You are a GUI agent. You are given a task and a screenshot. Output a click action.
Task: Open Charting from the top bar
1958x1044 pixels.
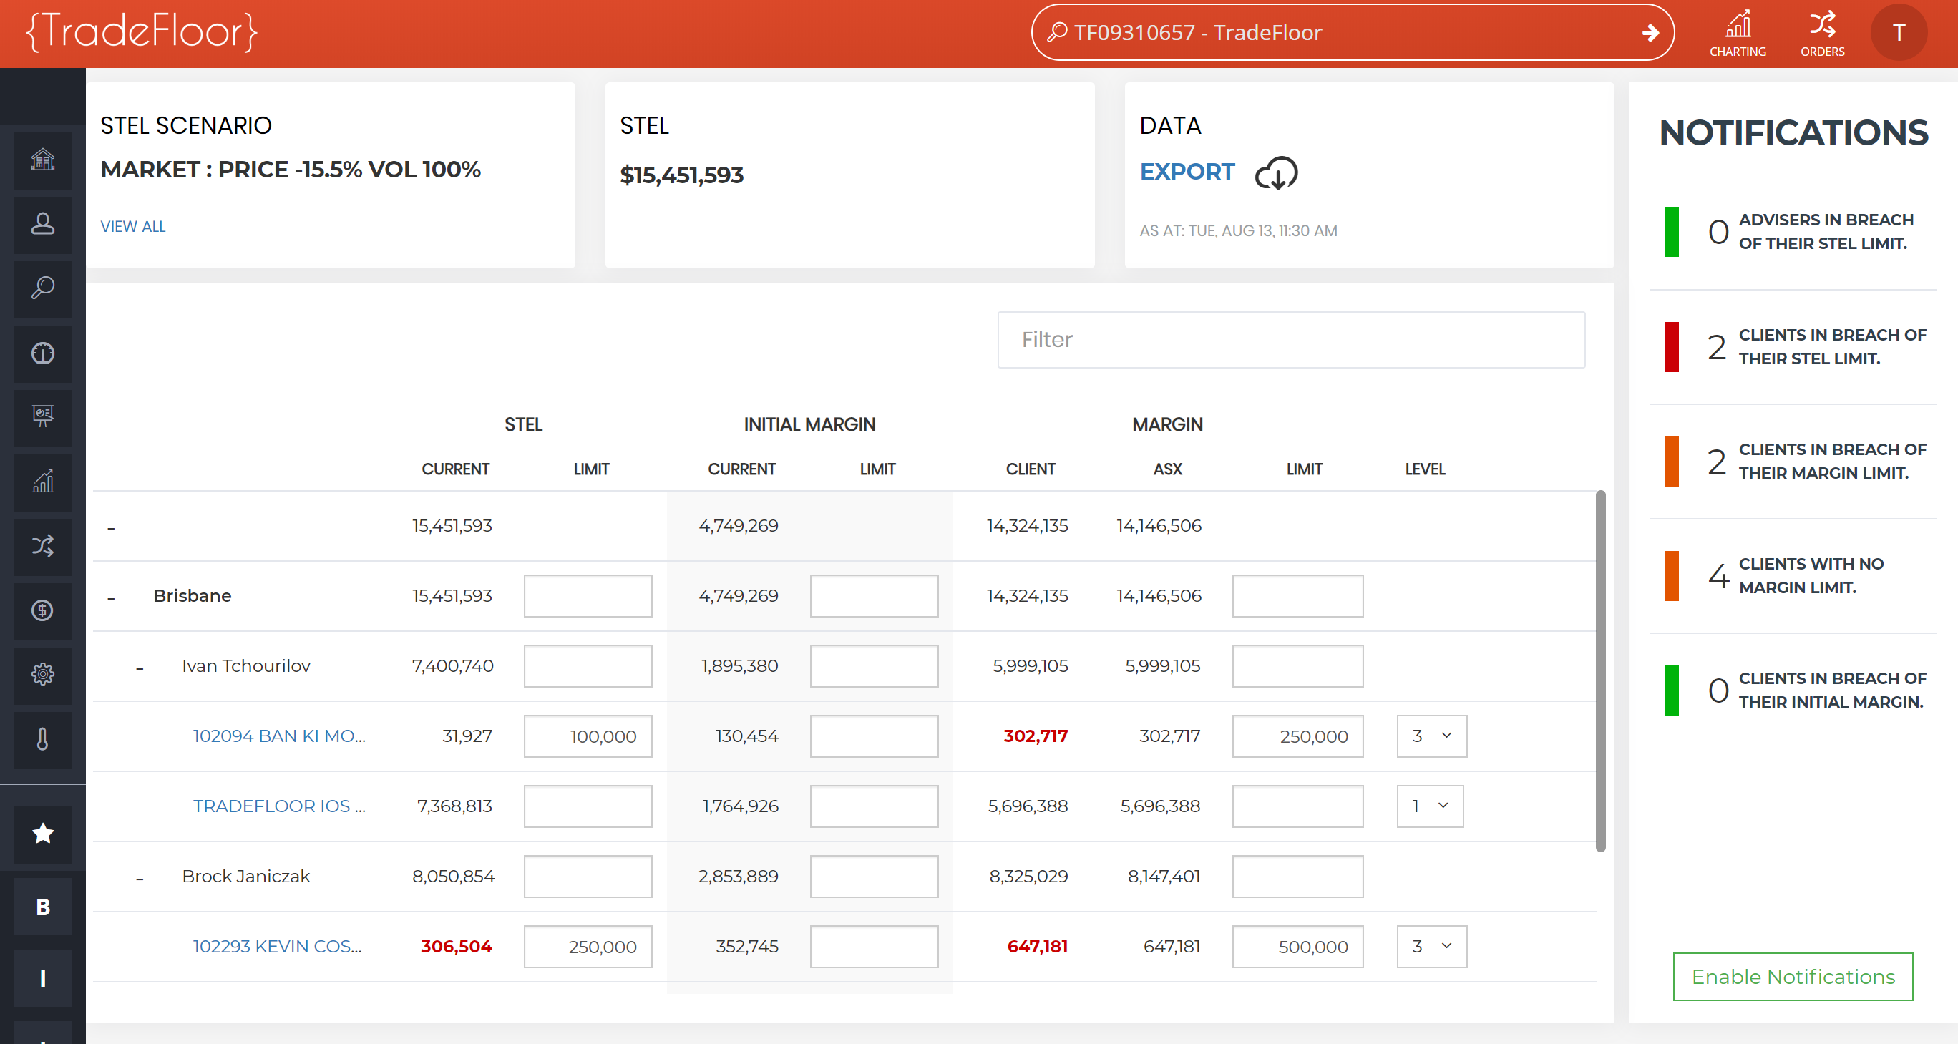click(x=1738, y=34)
